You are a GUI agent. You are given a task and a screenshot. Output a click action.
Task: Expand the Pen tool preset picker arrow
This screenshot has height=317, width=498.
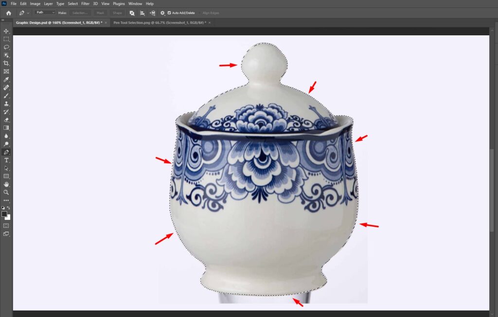28,13
